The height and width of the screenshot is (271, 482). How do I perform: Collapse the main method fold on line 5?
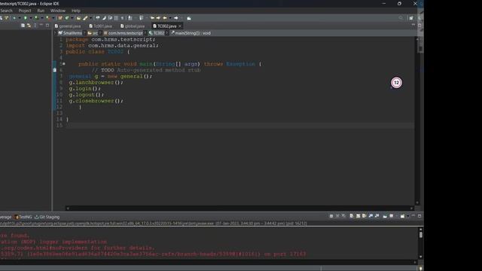64,64
